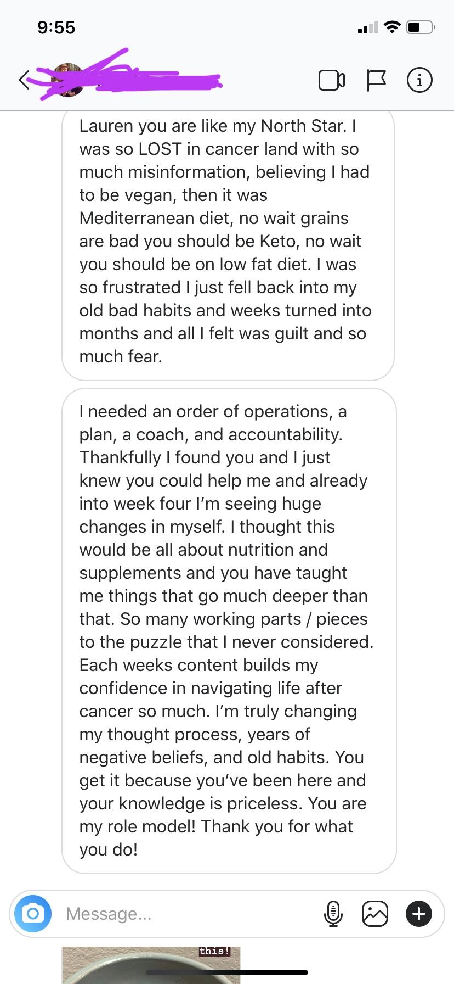This screenshot has width=454, height=984.
Task: Tap the 'I needed an order of operations' message
Action: (229, 630)
